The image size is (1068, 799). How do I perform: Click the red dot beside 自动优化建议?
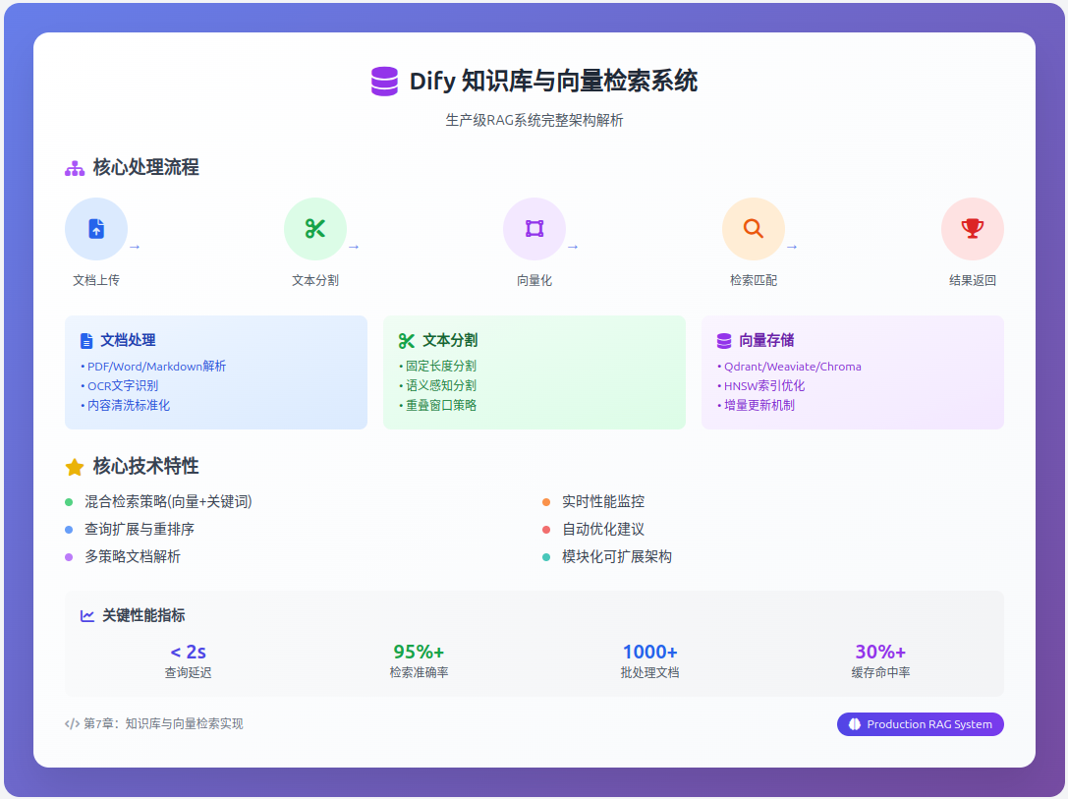(546, 530)
